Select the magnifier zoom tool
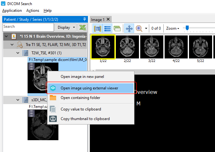Viewport: 215px width, 152px height. coord(139,28)
